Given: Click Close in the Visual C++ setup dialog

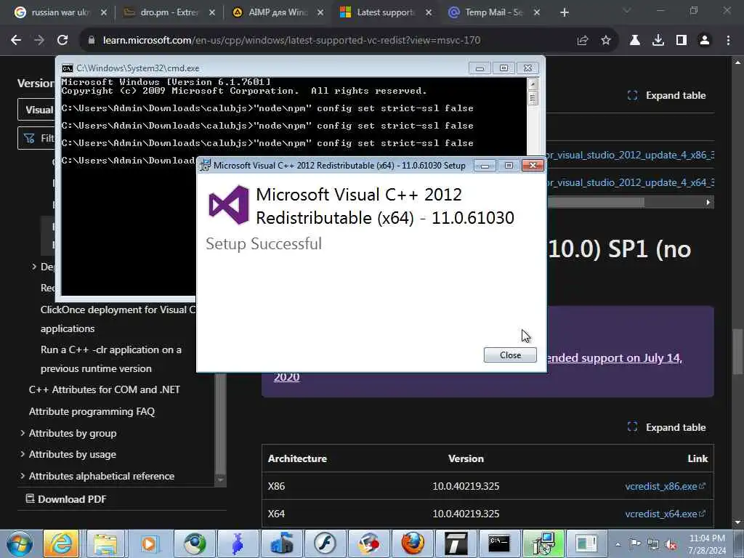Looking at the screenshot, I should pyautogui.click(x=510, y=355).
